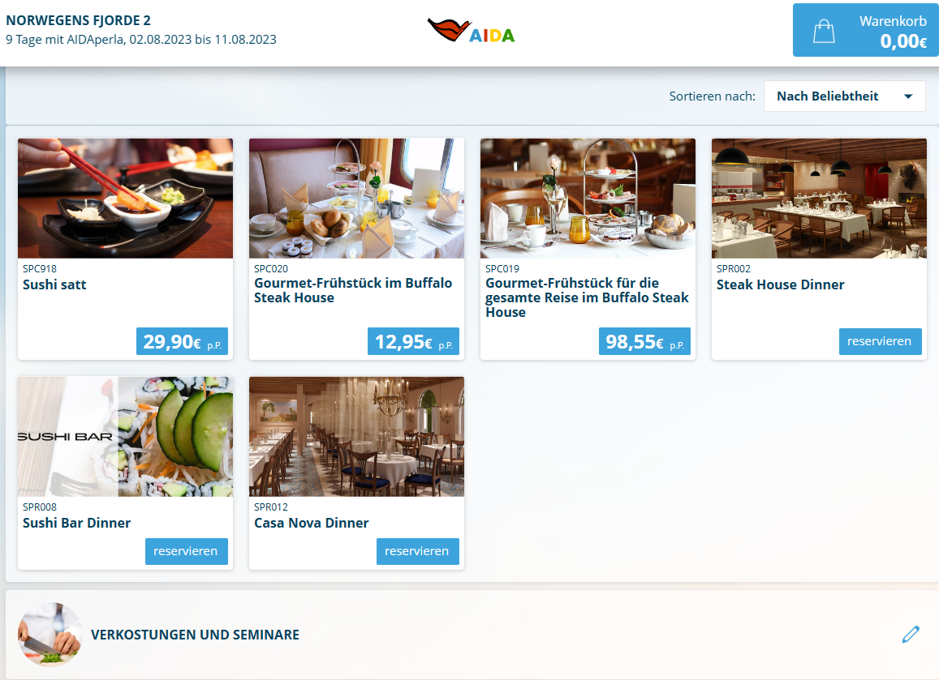
Task: Click the pencil edit icon for Verkostungen
Action: click(911, 634)
